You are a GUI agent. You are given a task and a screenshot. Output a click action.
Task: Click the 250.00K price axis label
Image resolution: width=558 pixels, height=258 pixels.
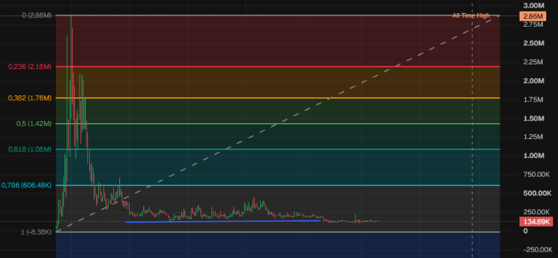(537, 212)
